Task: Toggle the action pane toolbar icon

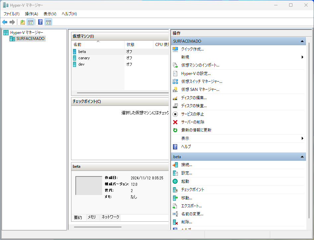Action: point(48,22)
